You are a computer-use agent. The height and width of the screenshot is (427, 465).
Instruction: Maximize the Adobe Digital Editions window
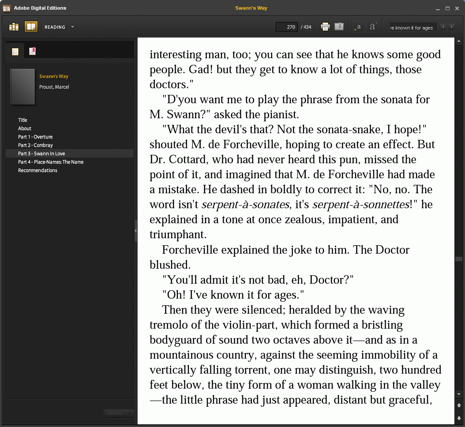[447, 8]
